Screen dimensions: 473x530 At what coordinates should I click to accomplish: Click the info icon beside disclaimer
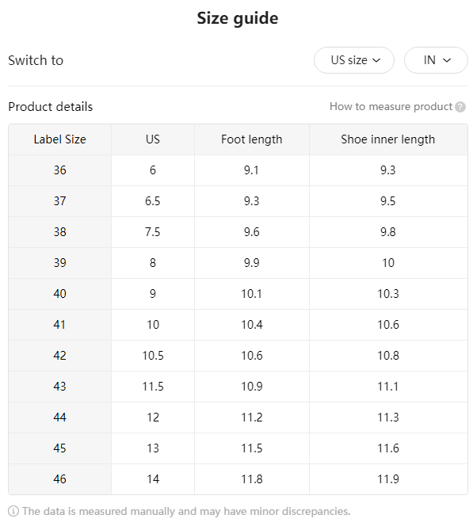[13, 511]
